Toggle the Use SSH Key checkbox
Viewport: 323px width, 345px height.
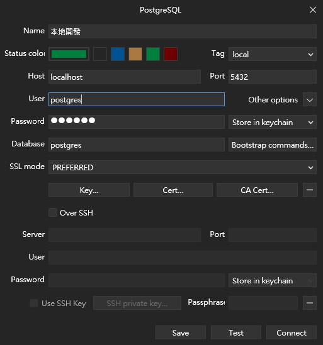click(x=34, y=303)
